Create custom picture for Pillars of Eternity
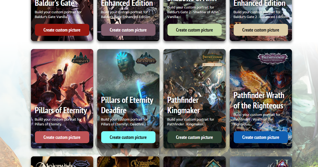The height and width of the screenshot is (167, 318). point(62,137)
